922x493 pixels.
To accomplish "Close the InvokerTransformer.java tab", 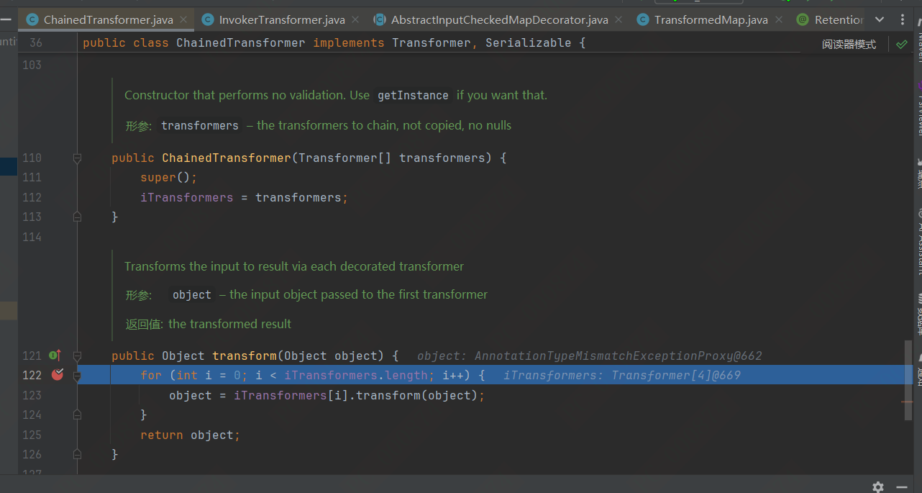I will pos(356,20).
